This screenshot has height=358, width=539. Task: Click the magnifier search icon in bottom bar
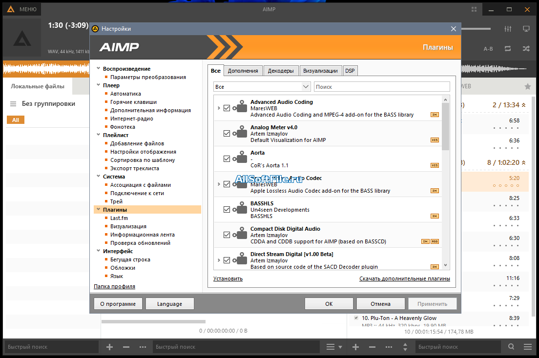(x=511, y=347)
